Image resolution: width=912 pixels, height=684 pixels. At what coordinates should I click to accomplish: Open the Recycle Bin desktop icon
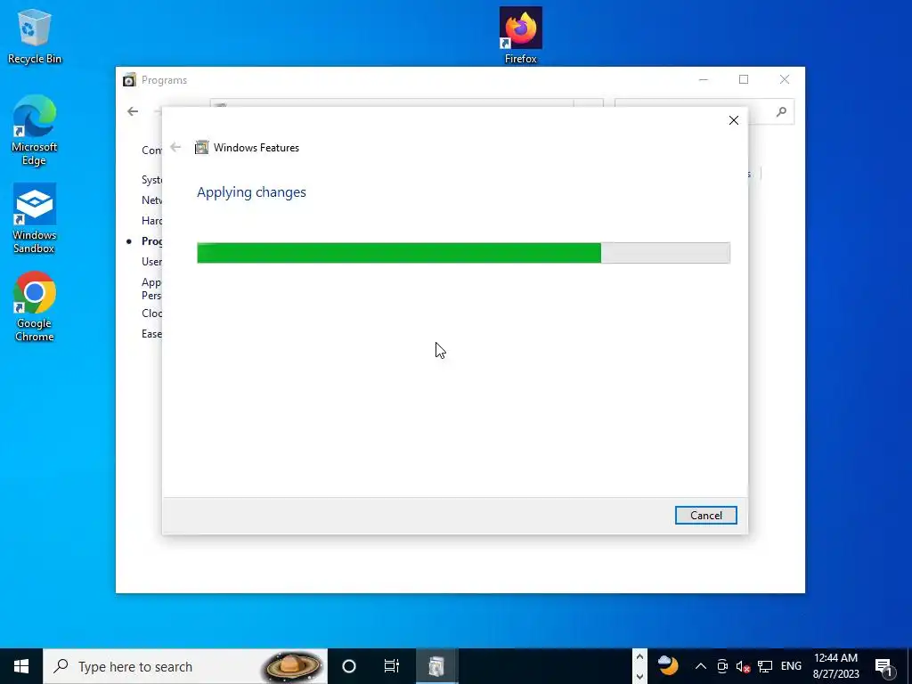coord(35,36)
